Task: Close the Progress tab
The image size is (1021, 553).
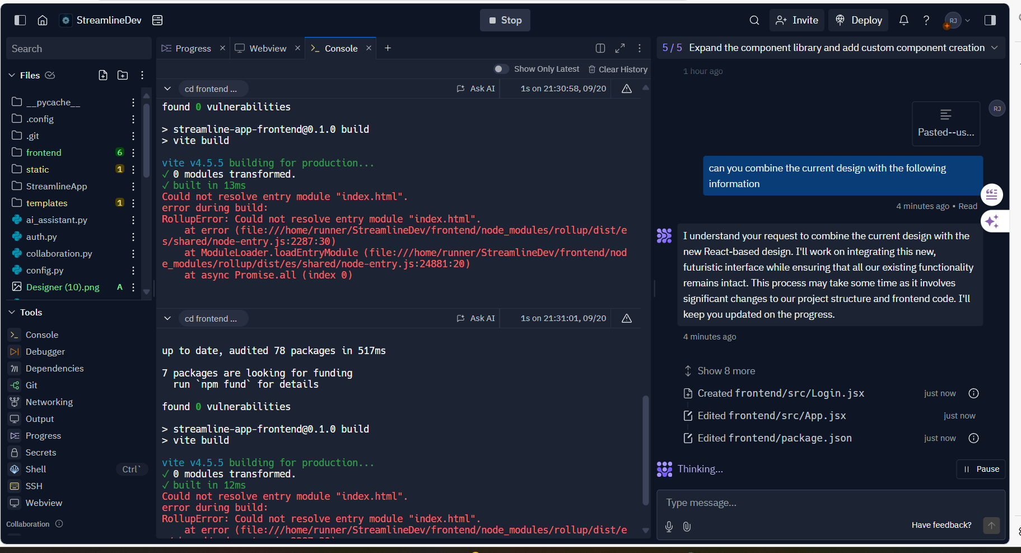Action: pyautogui.click(x=222, y=48)
